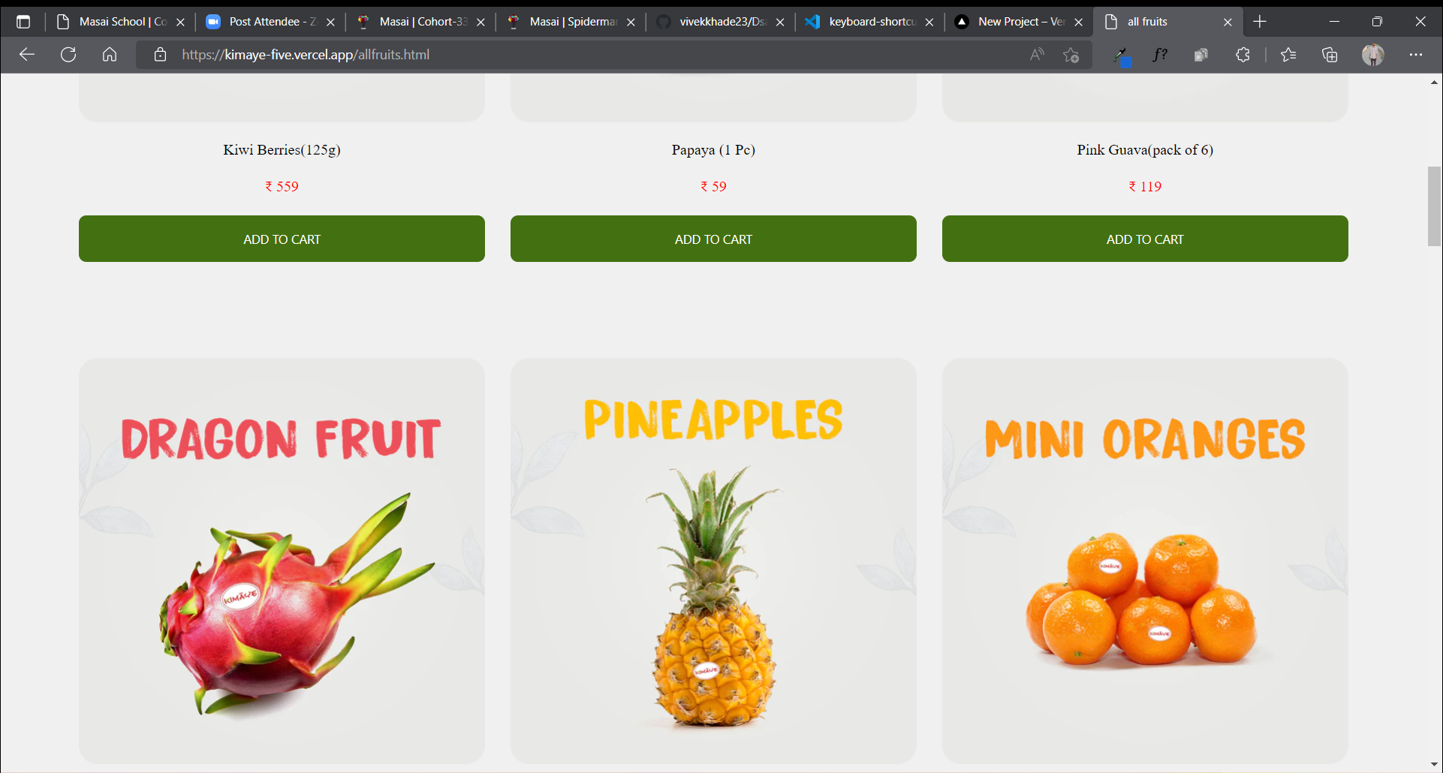1443x773 pixels.
Task: Add Pink Guava to cart
Action: click(x=1145, y=239)
